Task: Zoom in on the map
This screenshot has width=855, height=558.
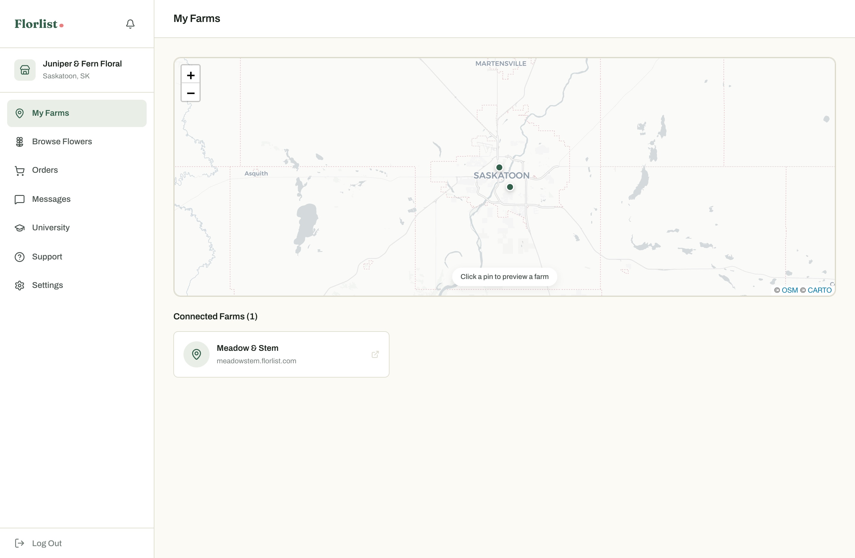Action: [190, 75]
